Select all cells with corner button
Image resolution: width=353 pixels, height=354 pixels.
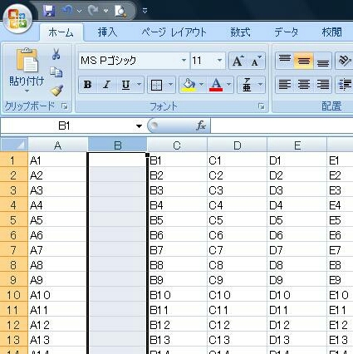(x=14, y=145)
